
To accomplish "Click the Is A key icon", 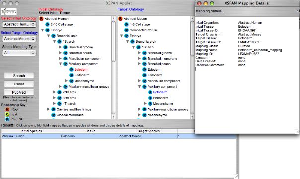I will (7, 114).
